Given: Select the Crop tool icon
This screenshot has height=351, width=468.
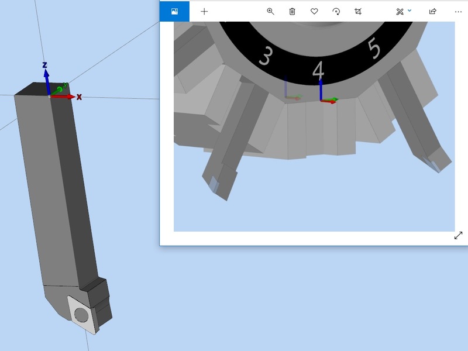Looking at the screenshot, I should tap(358, 11).
